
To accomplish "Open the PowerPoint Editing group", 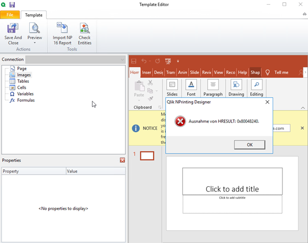I will pyautogui.click(x=256, y=87).
